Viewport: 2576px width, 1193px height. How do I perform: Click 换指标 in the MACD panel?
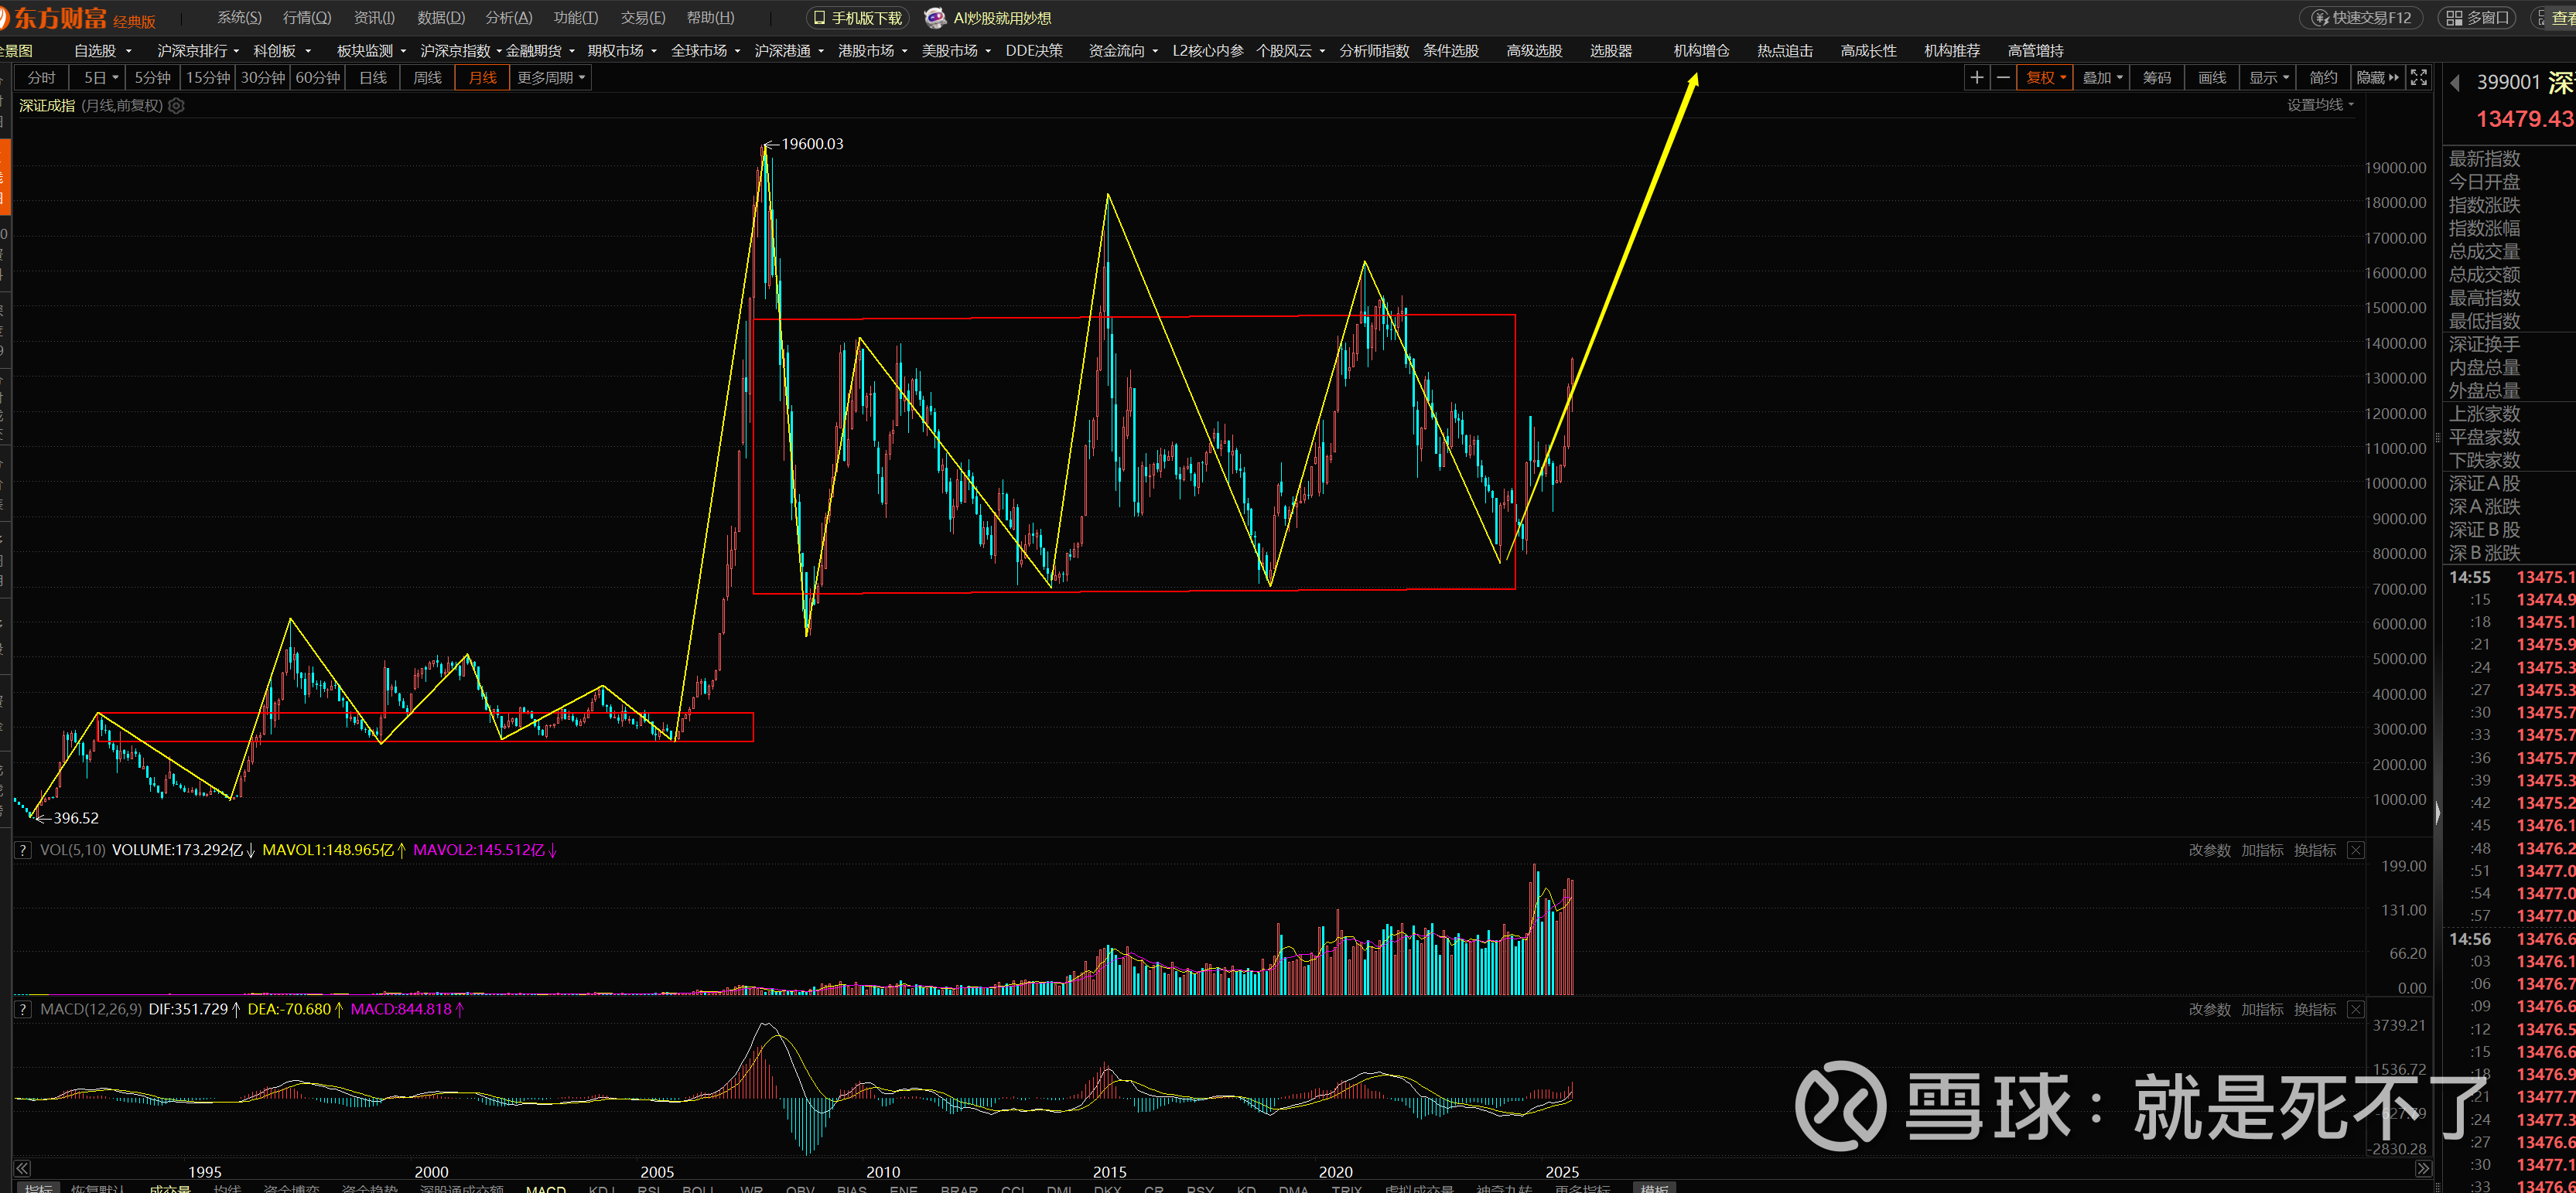pyautogui.click(x=2314, y=1009)
